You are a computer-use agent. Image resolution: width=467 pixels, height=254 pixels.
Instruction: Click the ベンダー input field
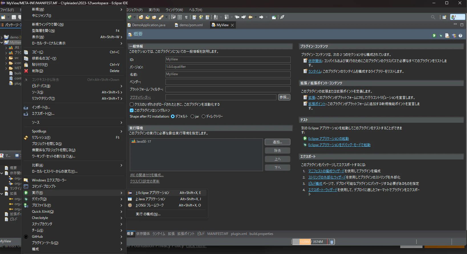coord(228,82)
